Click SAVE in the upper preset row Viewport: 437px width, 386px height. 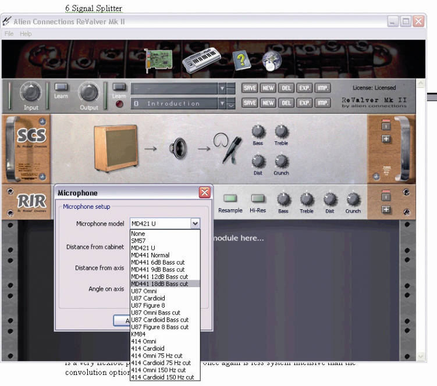pos(250,88)
